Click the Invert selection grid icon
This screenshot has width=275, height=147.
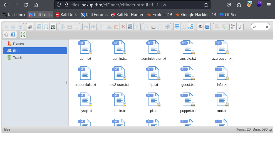click(191, 27)
